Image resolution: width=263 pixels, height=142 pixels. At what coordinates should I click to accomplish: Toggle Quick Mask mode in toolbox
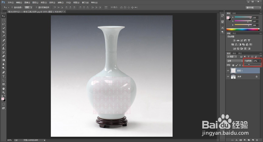(x=3, y=104)
